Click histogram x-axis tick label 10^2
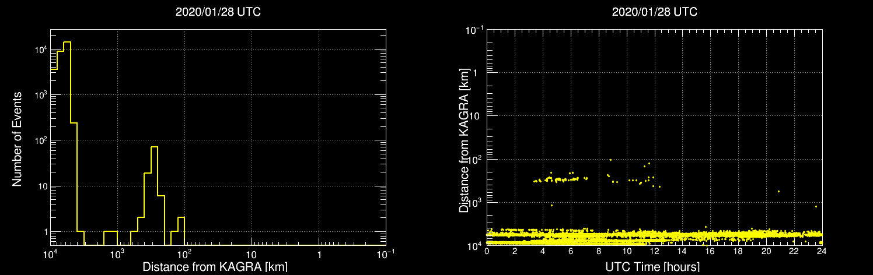Screen dimensions: 873x275 click(x=184, y=254)
